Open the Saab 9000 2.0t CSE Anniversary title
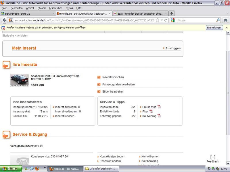The height and width of the screenshot is (172, 230). click(55, 78)
